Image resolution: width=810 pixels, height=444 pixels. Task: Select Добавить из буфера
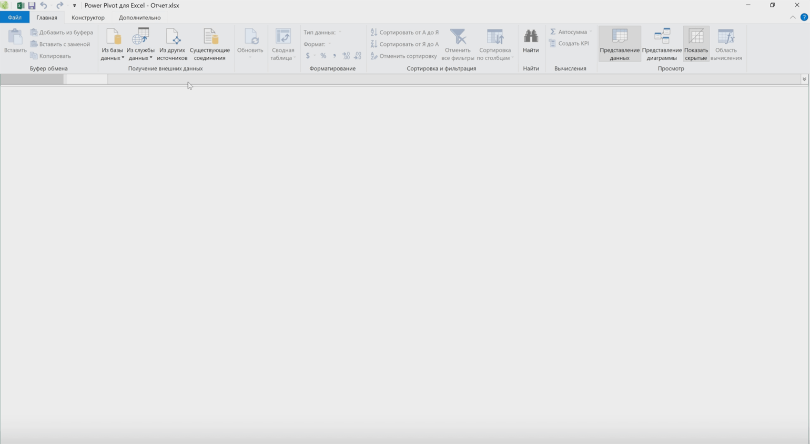(x=62, y=33)
